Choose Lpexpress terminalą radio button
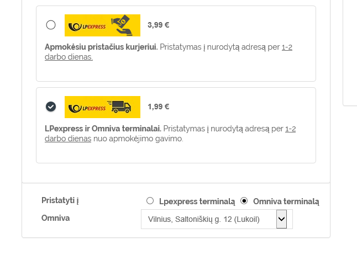357x255 pixels. pos(150,201)
